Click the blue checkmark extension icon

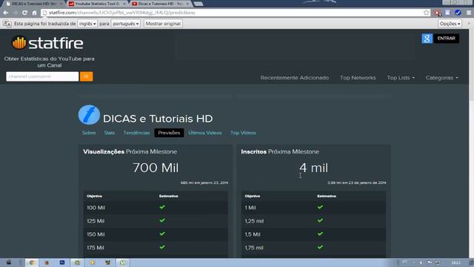coord(458,13)
